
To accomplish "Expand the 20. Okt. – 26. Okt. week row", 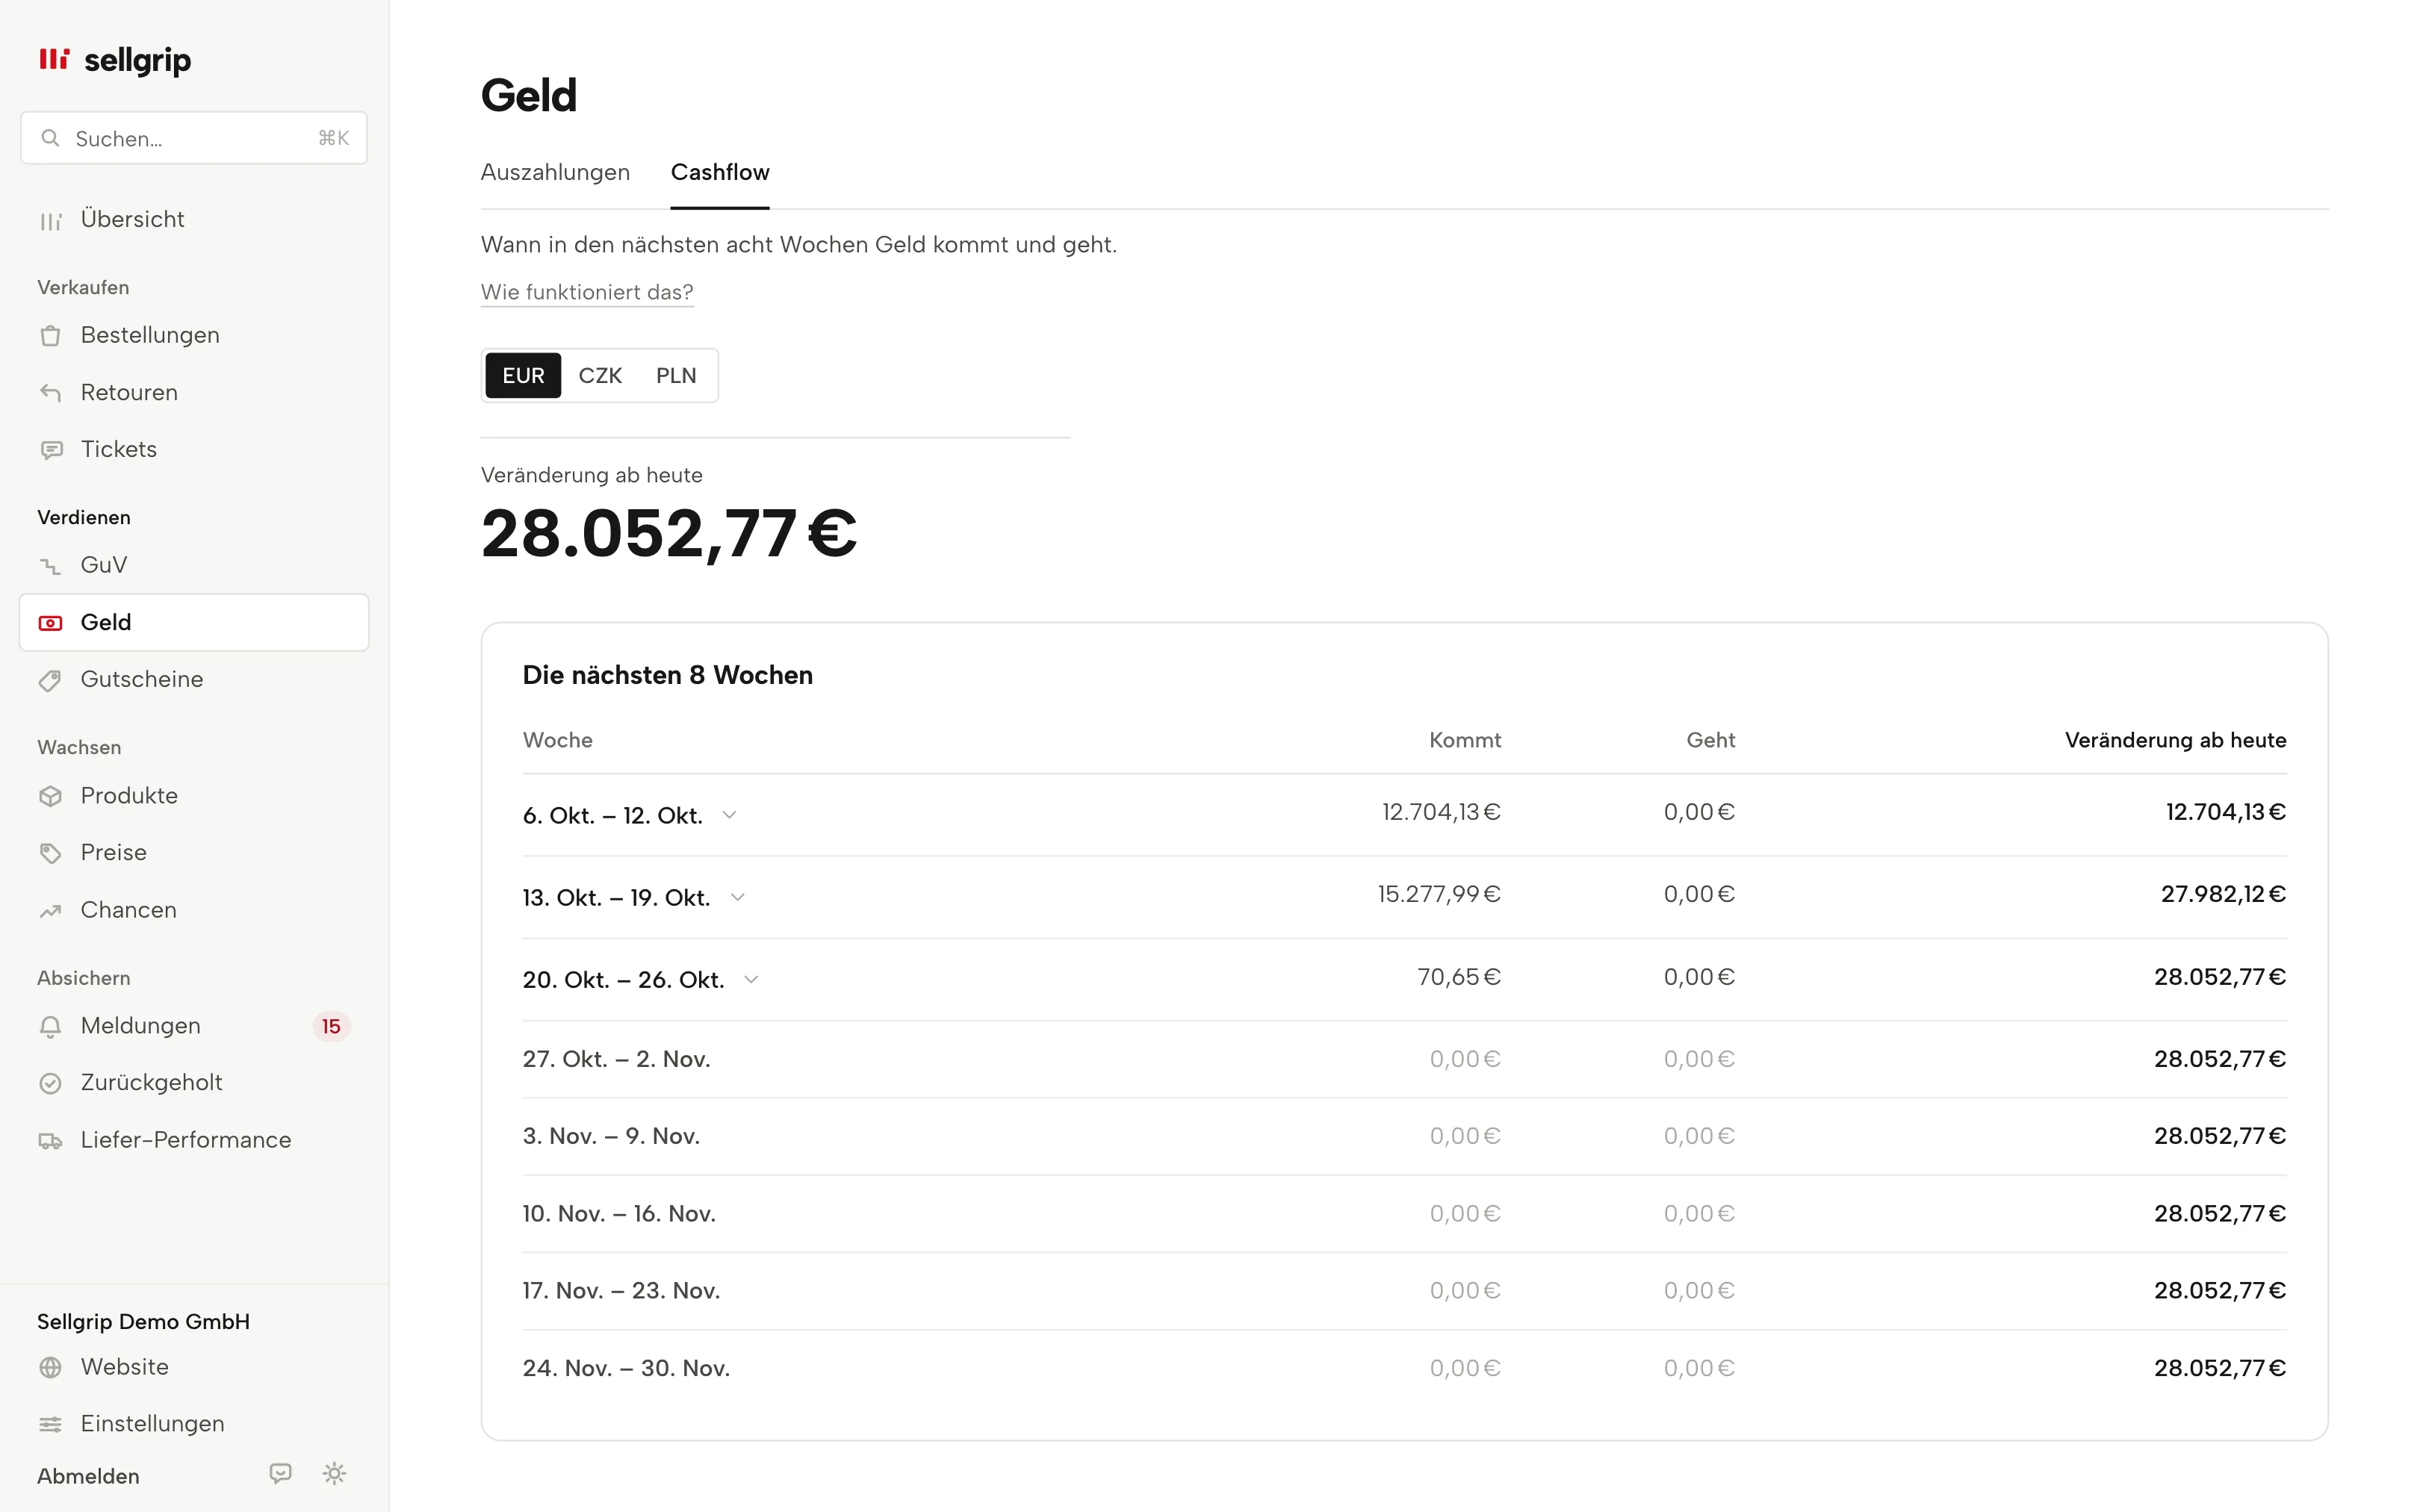I will pyautogui.click(x=751, y=979).
